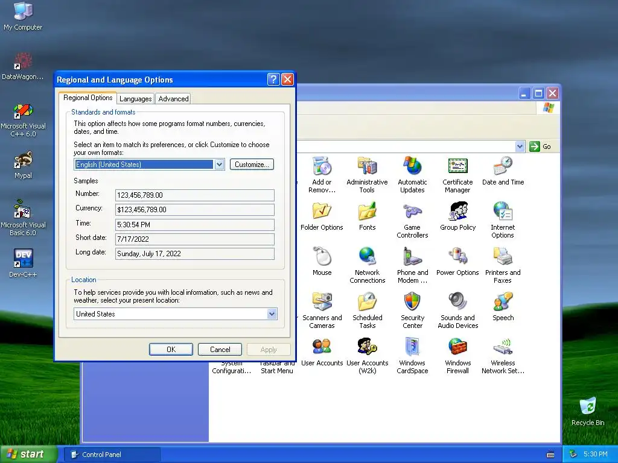Click the tray icon beside the clock
This screenshot has width=618, height=463.
tap(573, 454)
